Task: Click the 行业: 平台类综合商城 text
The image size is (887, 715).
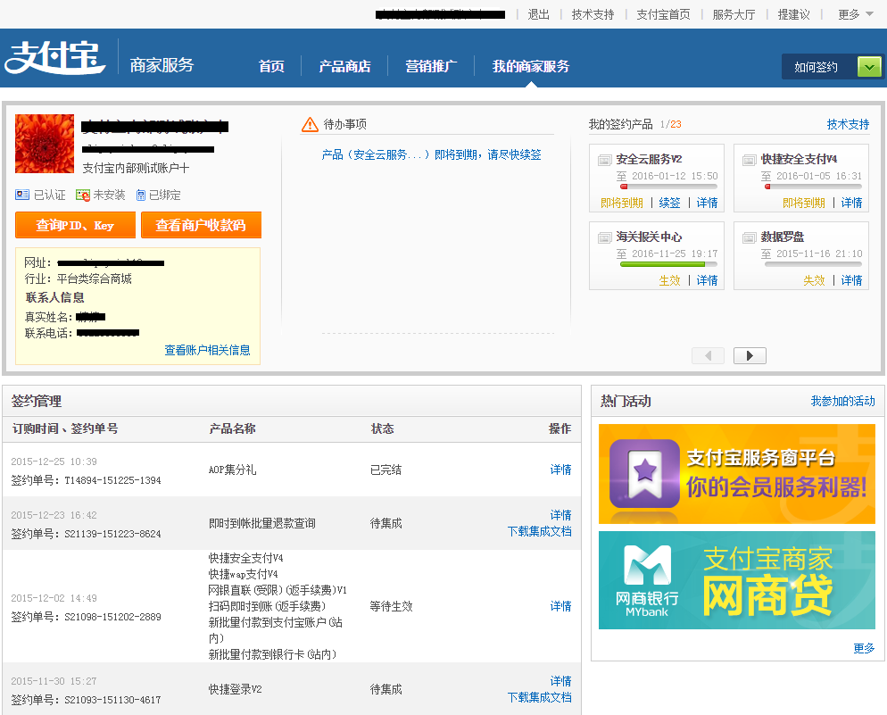Action: [78, 279]
